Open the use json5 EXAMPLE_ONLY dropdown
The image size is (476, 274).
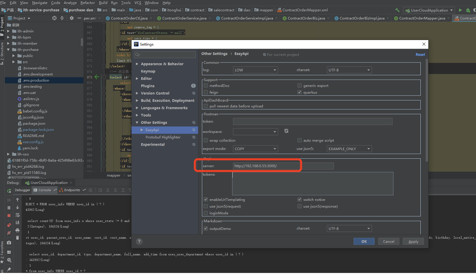[349, 149]
